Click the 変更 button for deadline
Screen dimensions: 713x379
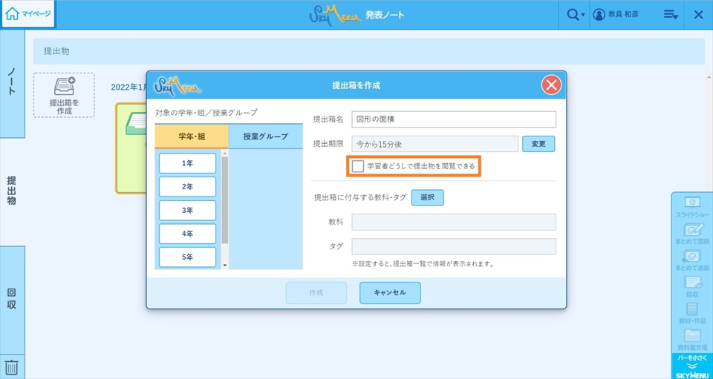pyautogui.click(x=538, y=144)
